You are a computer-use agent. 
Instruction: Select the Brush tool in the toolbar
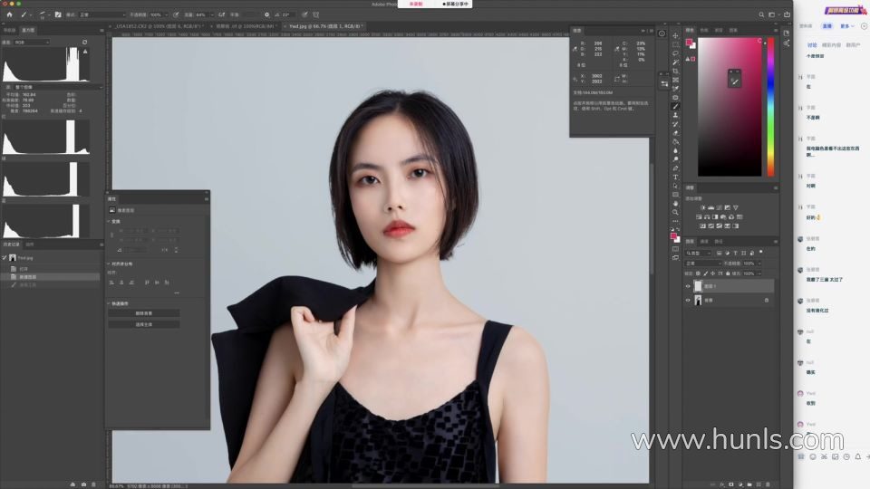click(675, 106)
